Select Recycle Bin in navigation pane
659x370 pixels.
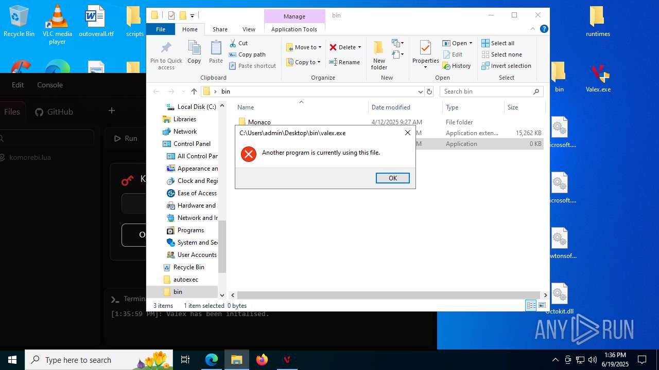click(188, 267)
